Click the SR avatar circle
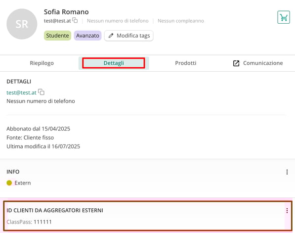 tap(22, 24)
